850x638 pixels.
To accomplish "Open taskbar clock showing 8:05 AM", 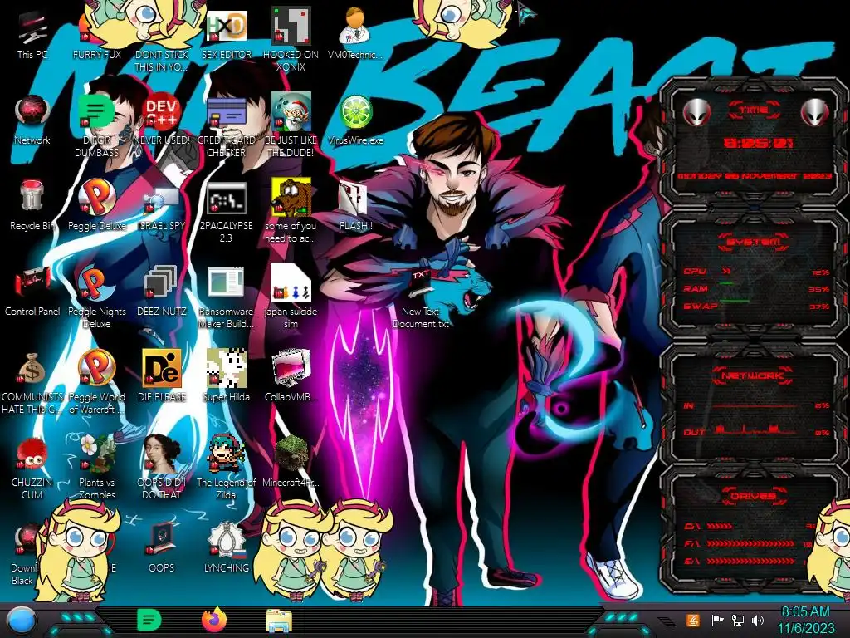I will 806,620.
